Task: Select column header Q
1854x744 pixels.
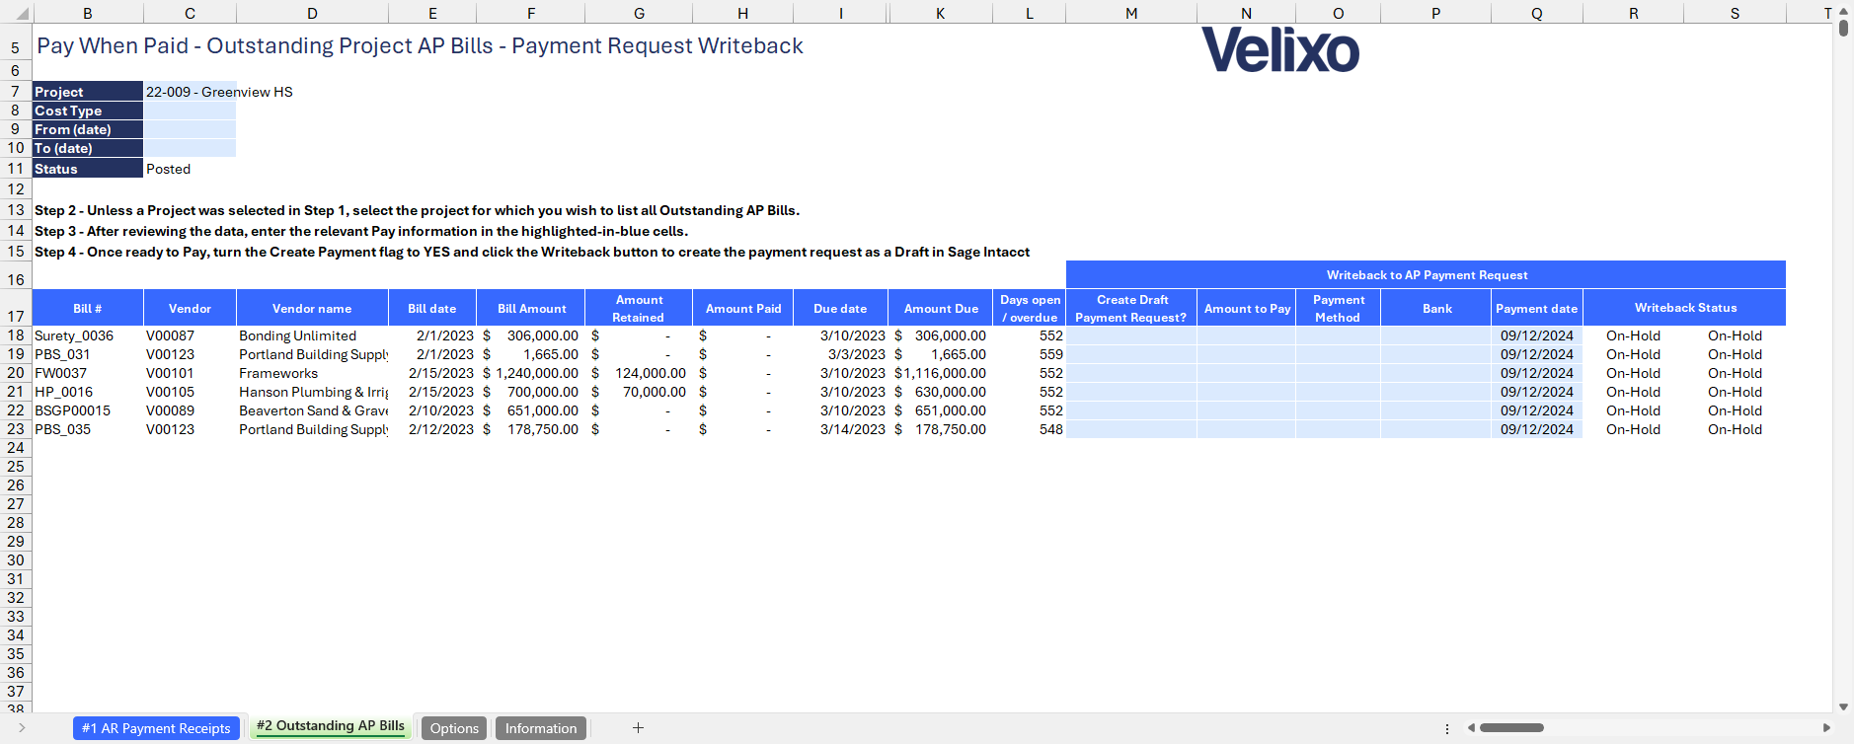Action: (x=1537, y=13)
